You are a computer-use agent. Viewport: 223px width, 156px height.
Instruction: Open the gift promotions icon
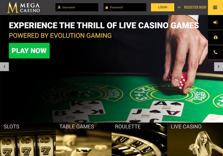pyautogui.click(x=215, y=37)
